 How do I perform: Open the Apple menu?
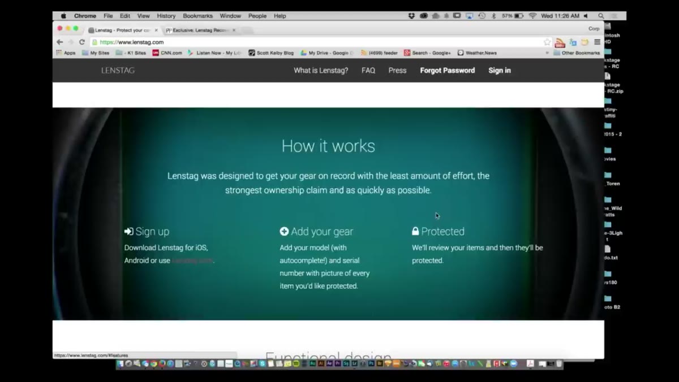pos(63,16)
